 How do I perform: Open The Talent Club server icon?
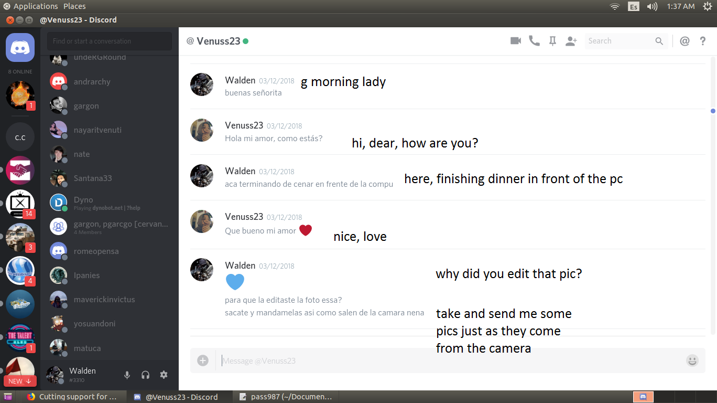coord(20,337)
